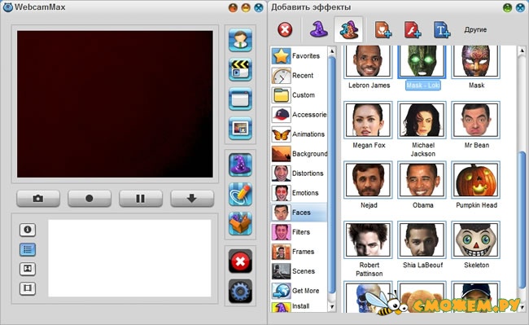Select the screen capture source icon
This screenshot has width=529, height=325.
[x=240, y=99]
